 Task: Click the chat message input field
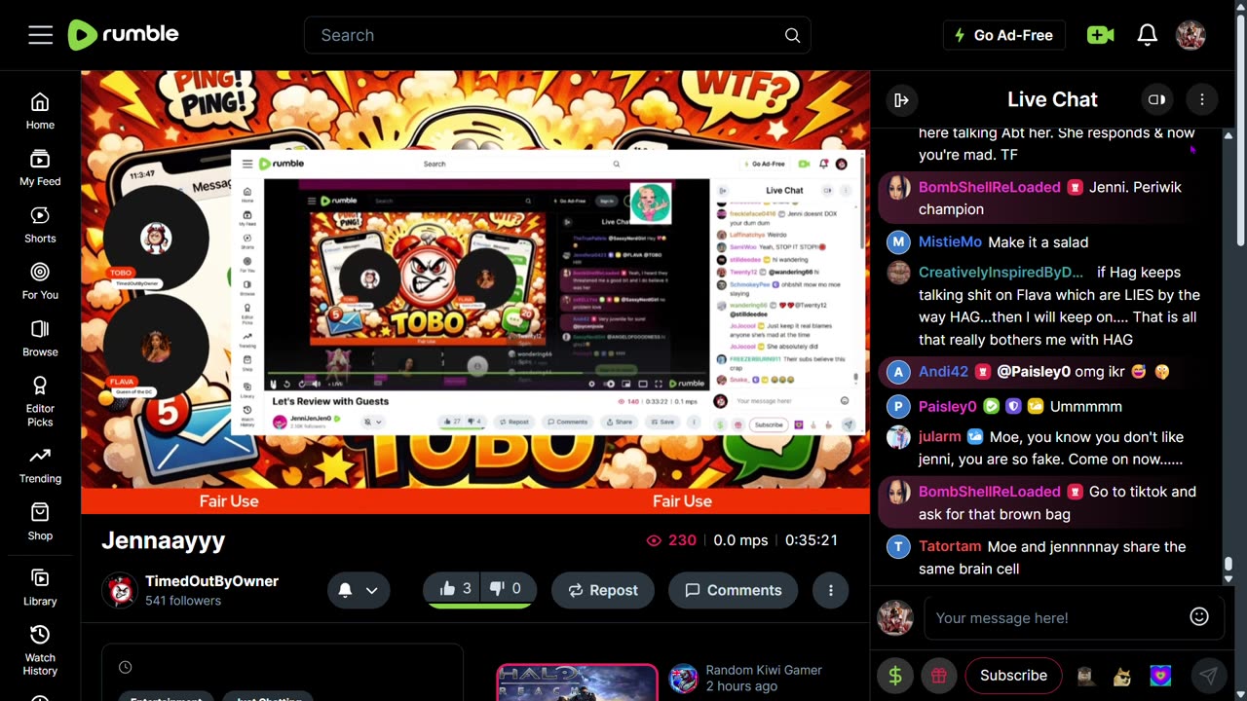(1055, 617)
